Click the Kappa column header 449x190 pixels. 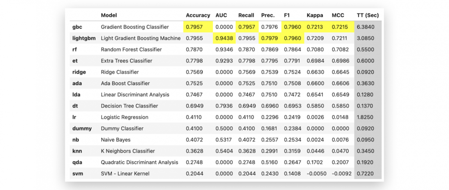point(315,16)
